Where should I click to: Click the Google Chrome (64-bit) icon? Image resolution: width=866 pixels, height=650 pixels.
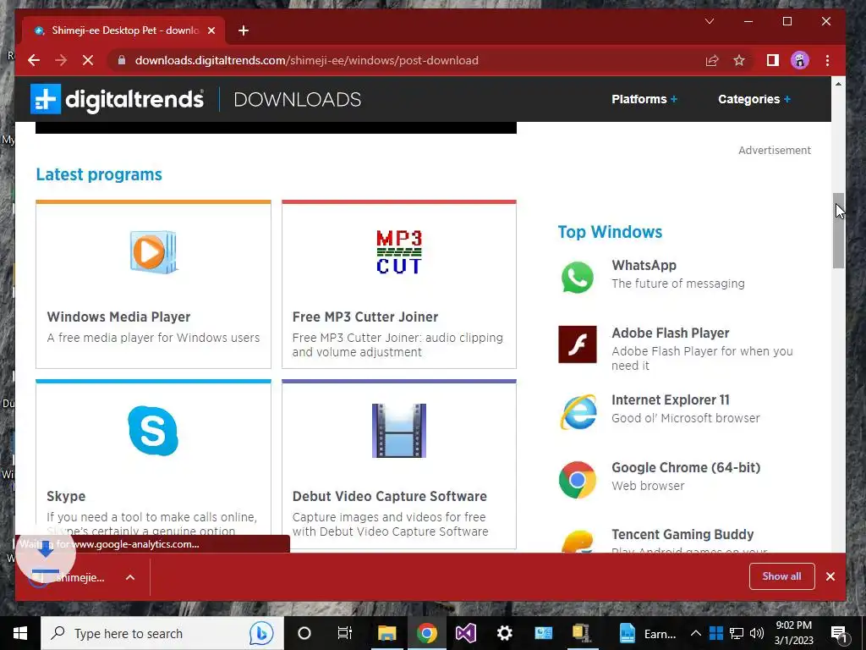(x=577, y=479)
